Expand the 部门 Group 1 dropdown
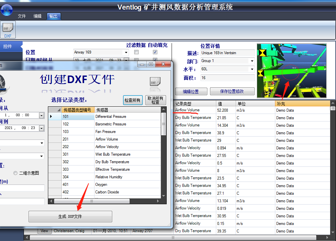This screenshot has width=336, height=241. [x=252, y=61]
